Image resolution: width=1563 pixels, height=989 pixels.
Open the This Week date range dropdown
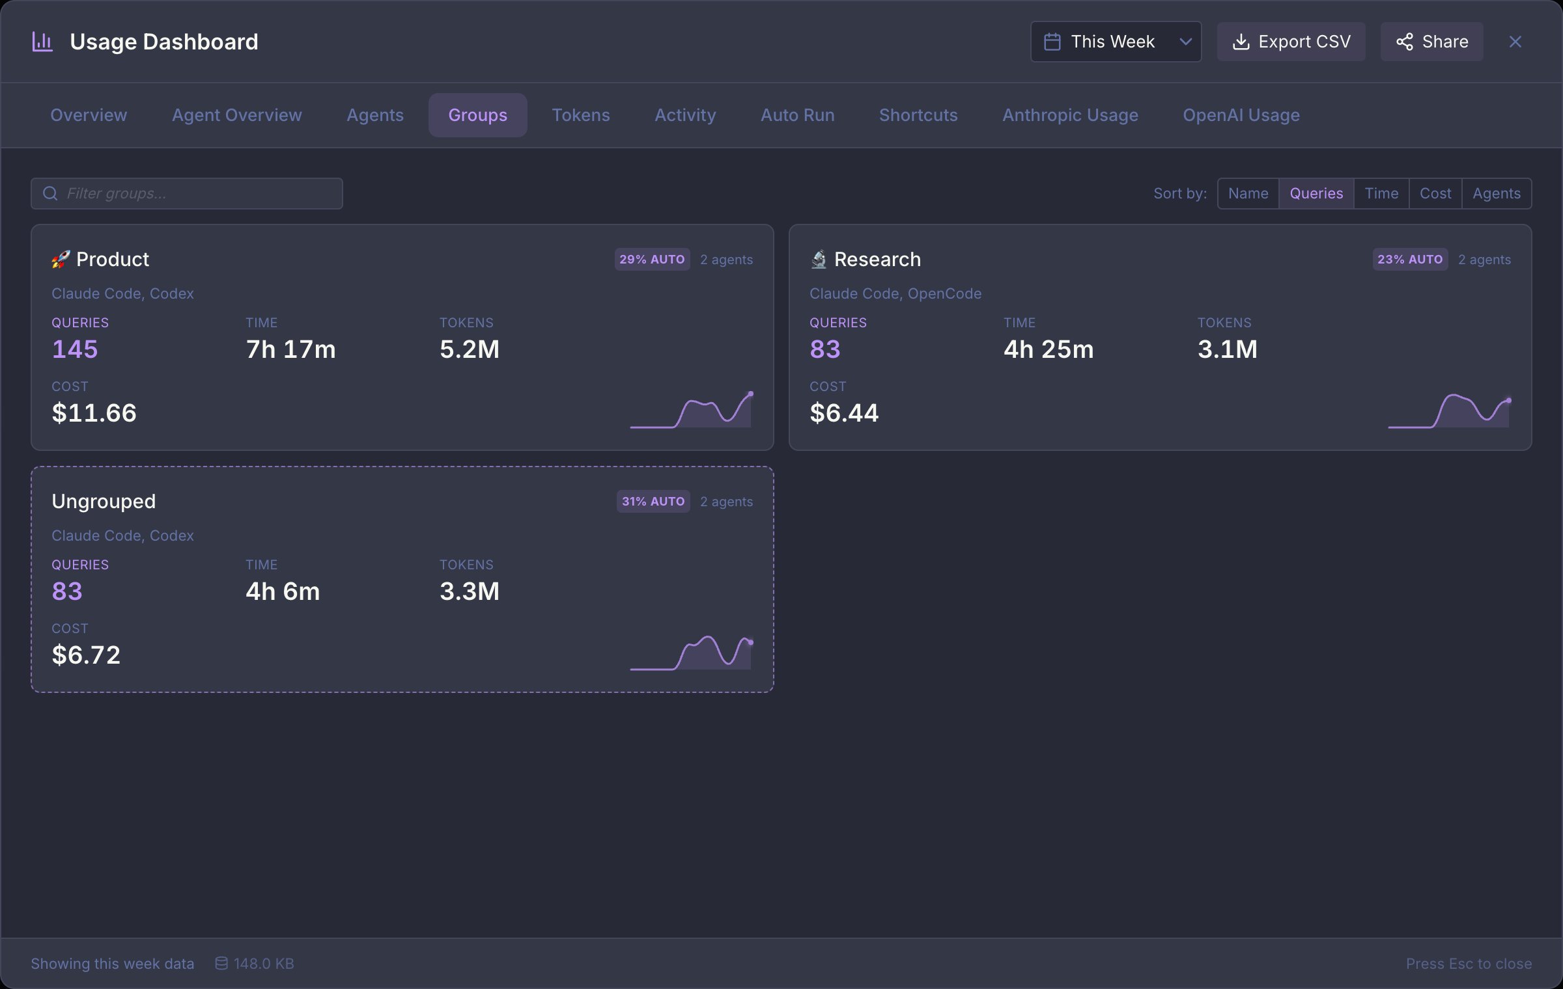point(1116,42)
